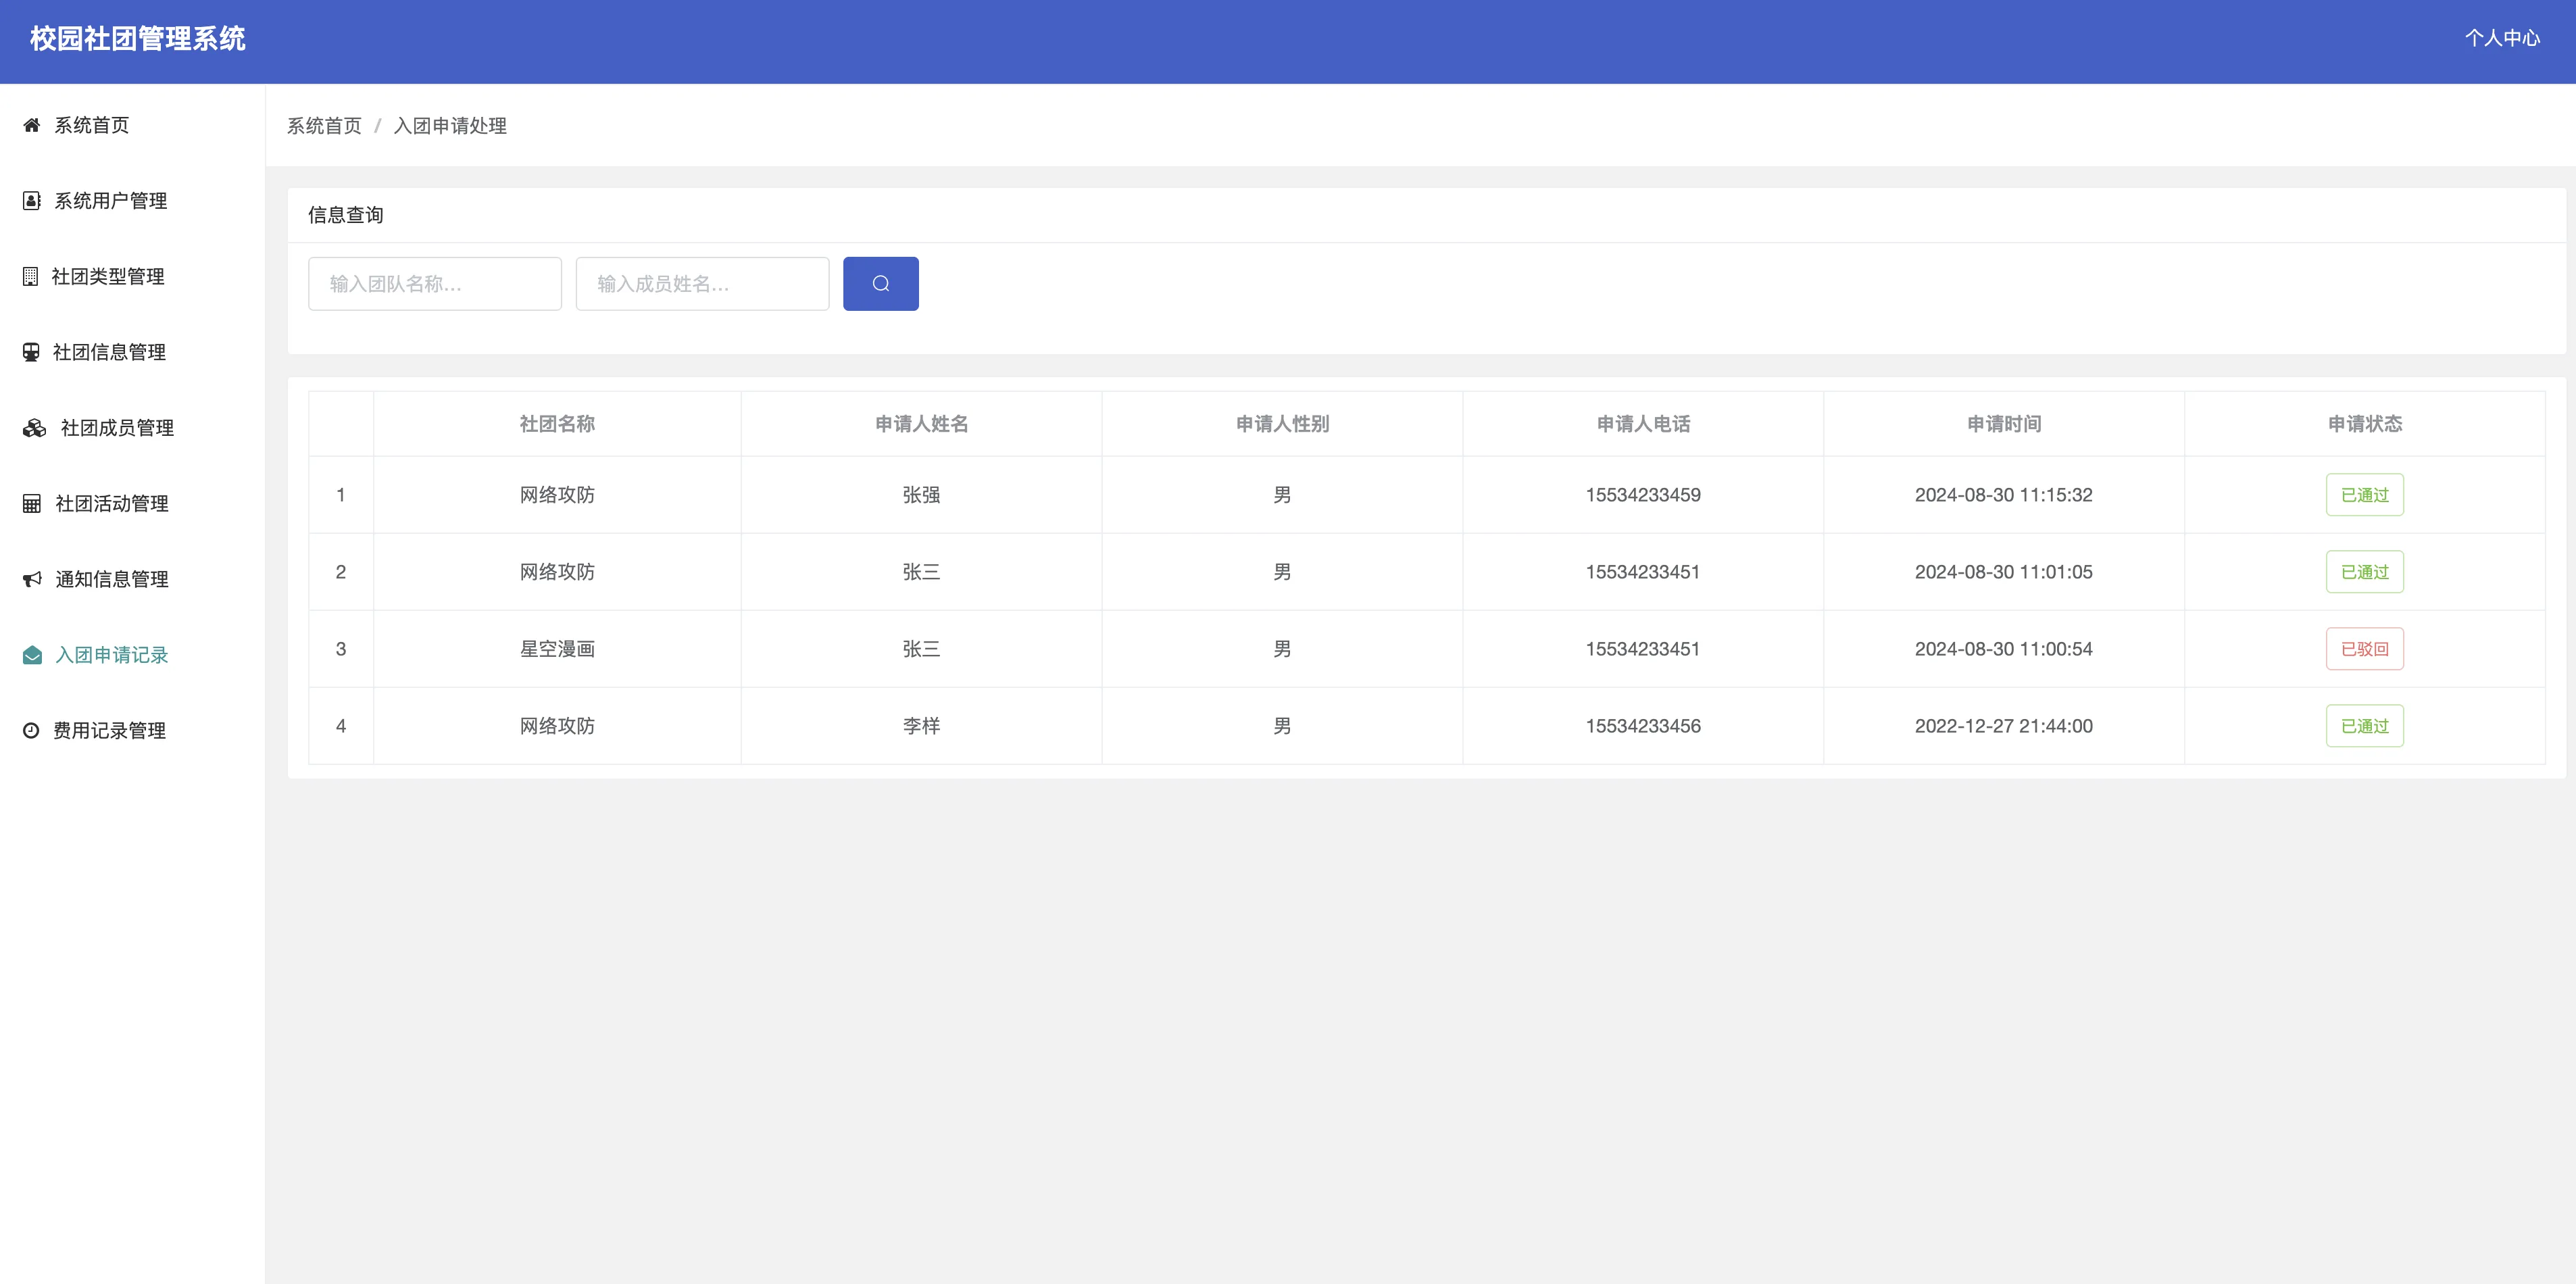Viewport: 2576px width, 1284px height.
Task: Click the 已驳回 status tag in row 3
Action: pyautogui.click(x=2364, y=649)
